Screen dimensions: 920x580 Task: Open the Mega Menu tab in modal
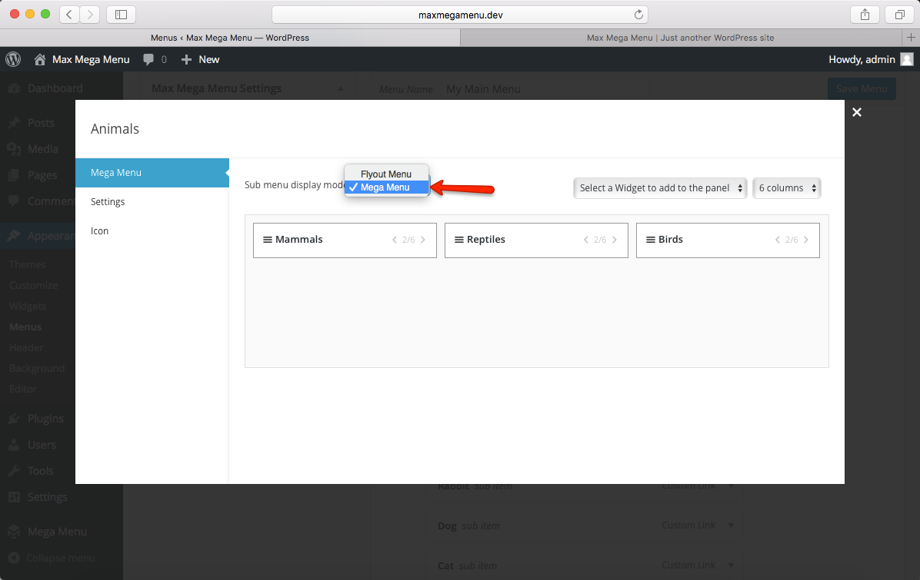(x=152, y=173)
